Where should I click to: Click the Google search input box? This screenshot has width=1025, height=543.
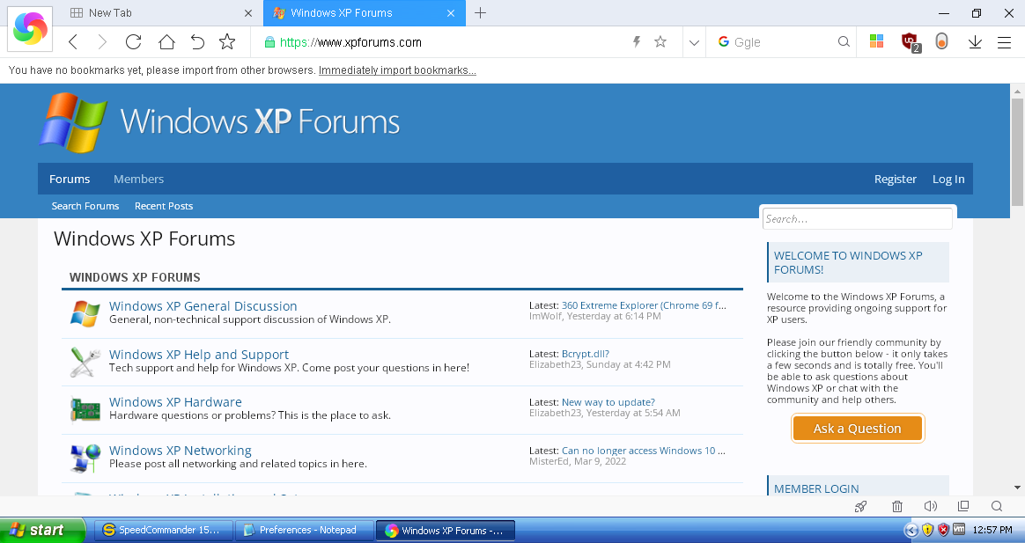click(783, 42)
